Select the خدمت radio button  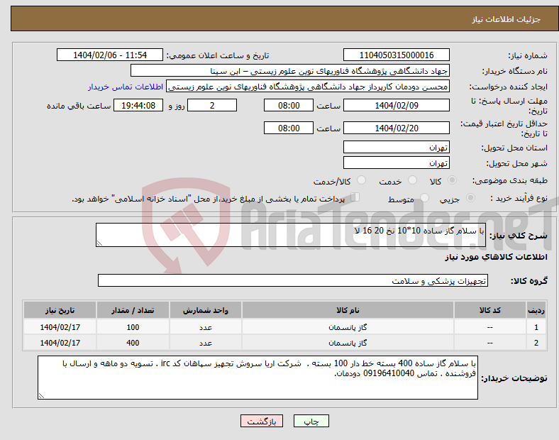coord(412,180)
